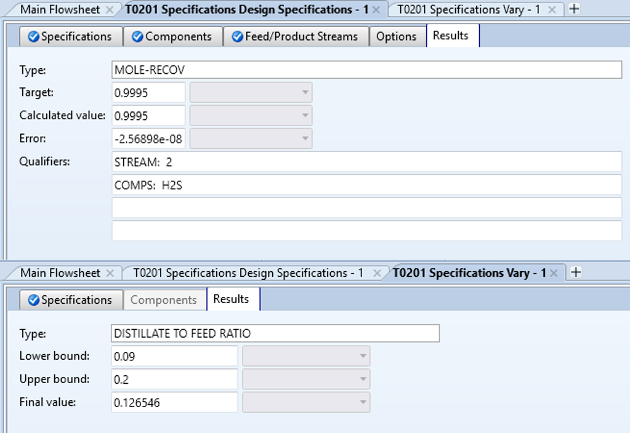Open Final value units dropdown
This screenshot has width=630, height=433.
[x=305, y=402]
